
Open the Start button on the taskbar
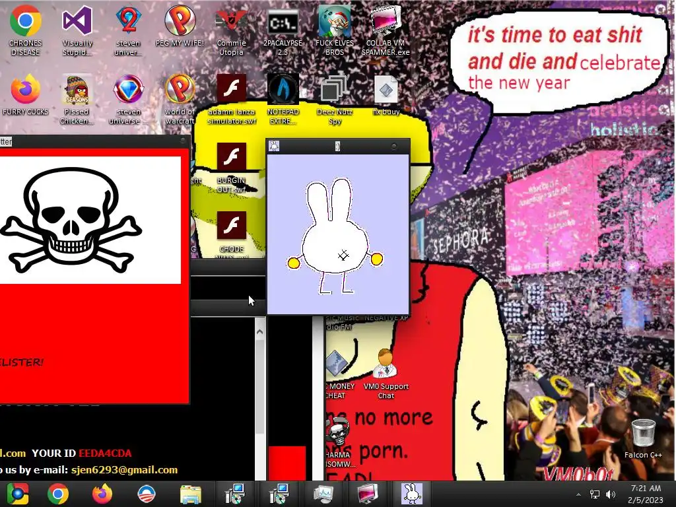17,494
